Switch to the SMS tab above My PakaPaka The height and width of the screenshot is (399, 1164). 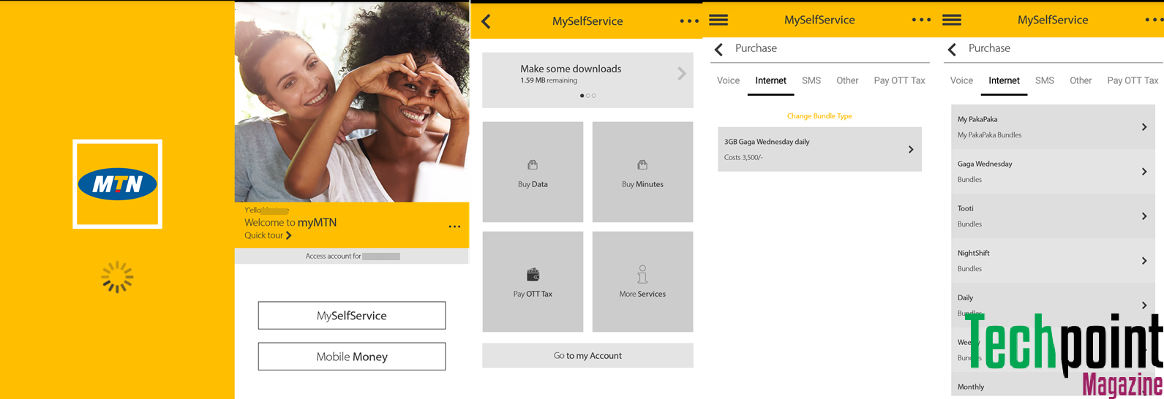click(1045, 80)
